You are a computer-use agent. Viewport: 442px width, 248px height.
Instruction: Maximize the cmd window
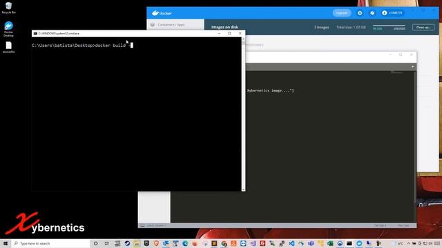(x=229, y=34)
